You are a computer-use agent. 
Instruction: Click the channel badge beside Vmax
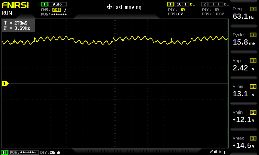tap(253, 138)
